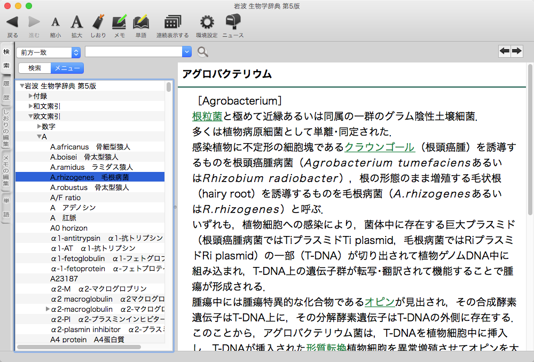The height and width of the screenshot is (362, 534).
Task: Follow the 根粒菌 link
Action: click(x=207, y=116)
